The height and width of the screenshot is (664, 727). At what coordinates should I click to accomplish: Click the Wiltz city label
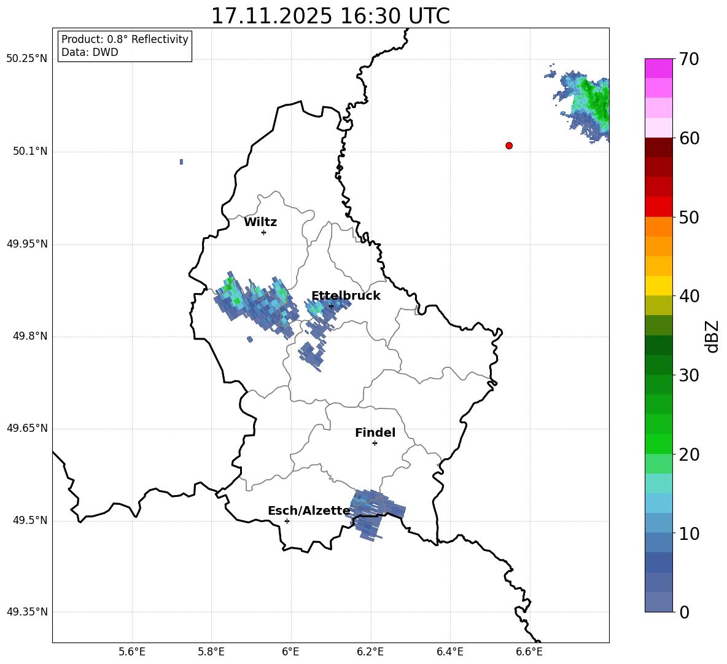[260, 222]
